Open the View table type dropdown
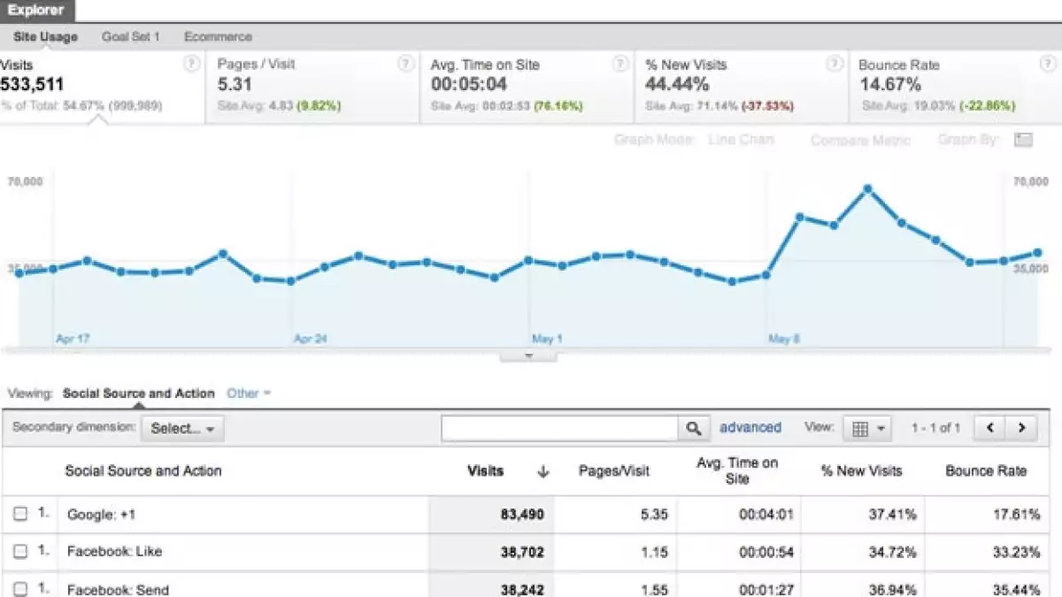The height and width of the screenshot is (597, 1062). [x=867, y=428]
